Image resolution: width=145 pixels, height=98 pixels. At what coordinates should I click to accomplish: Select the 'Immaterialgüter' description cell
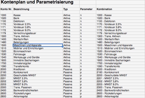click(38, 63)
